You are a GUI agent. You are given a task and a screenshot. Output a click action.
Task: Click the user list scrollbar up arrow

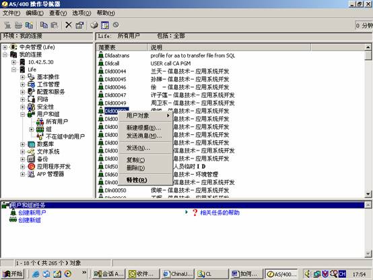click(x=368, y=47)
